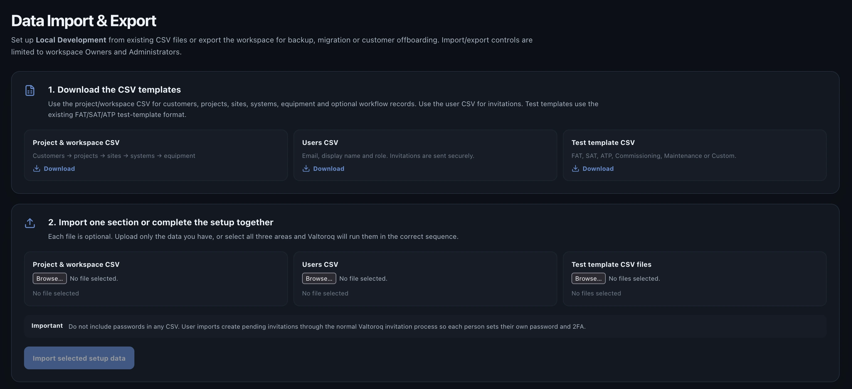
Task: Click 'Do not include passwords in any CSV' notice
Action: click(x=327, y=327)
